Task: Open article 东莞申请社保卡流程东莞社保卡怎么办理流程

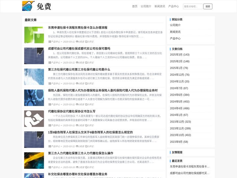Action: pos(78,28)
